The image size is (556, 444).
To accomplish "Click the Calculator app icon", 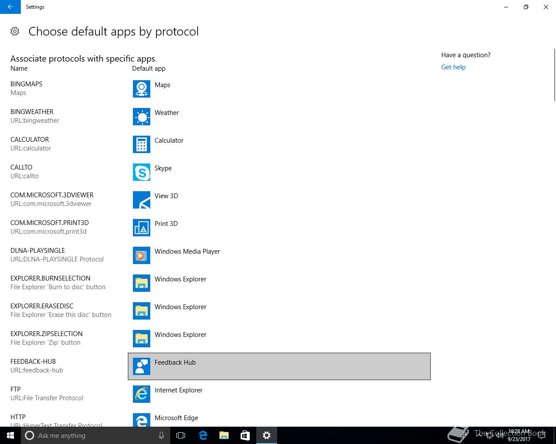I will (x=142, y=144).
